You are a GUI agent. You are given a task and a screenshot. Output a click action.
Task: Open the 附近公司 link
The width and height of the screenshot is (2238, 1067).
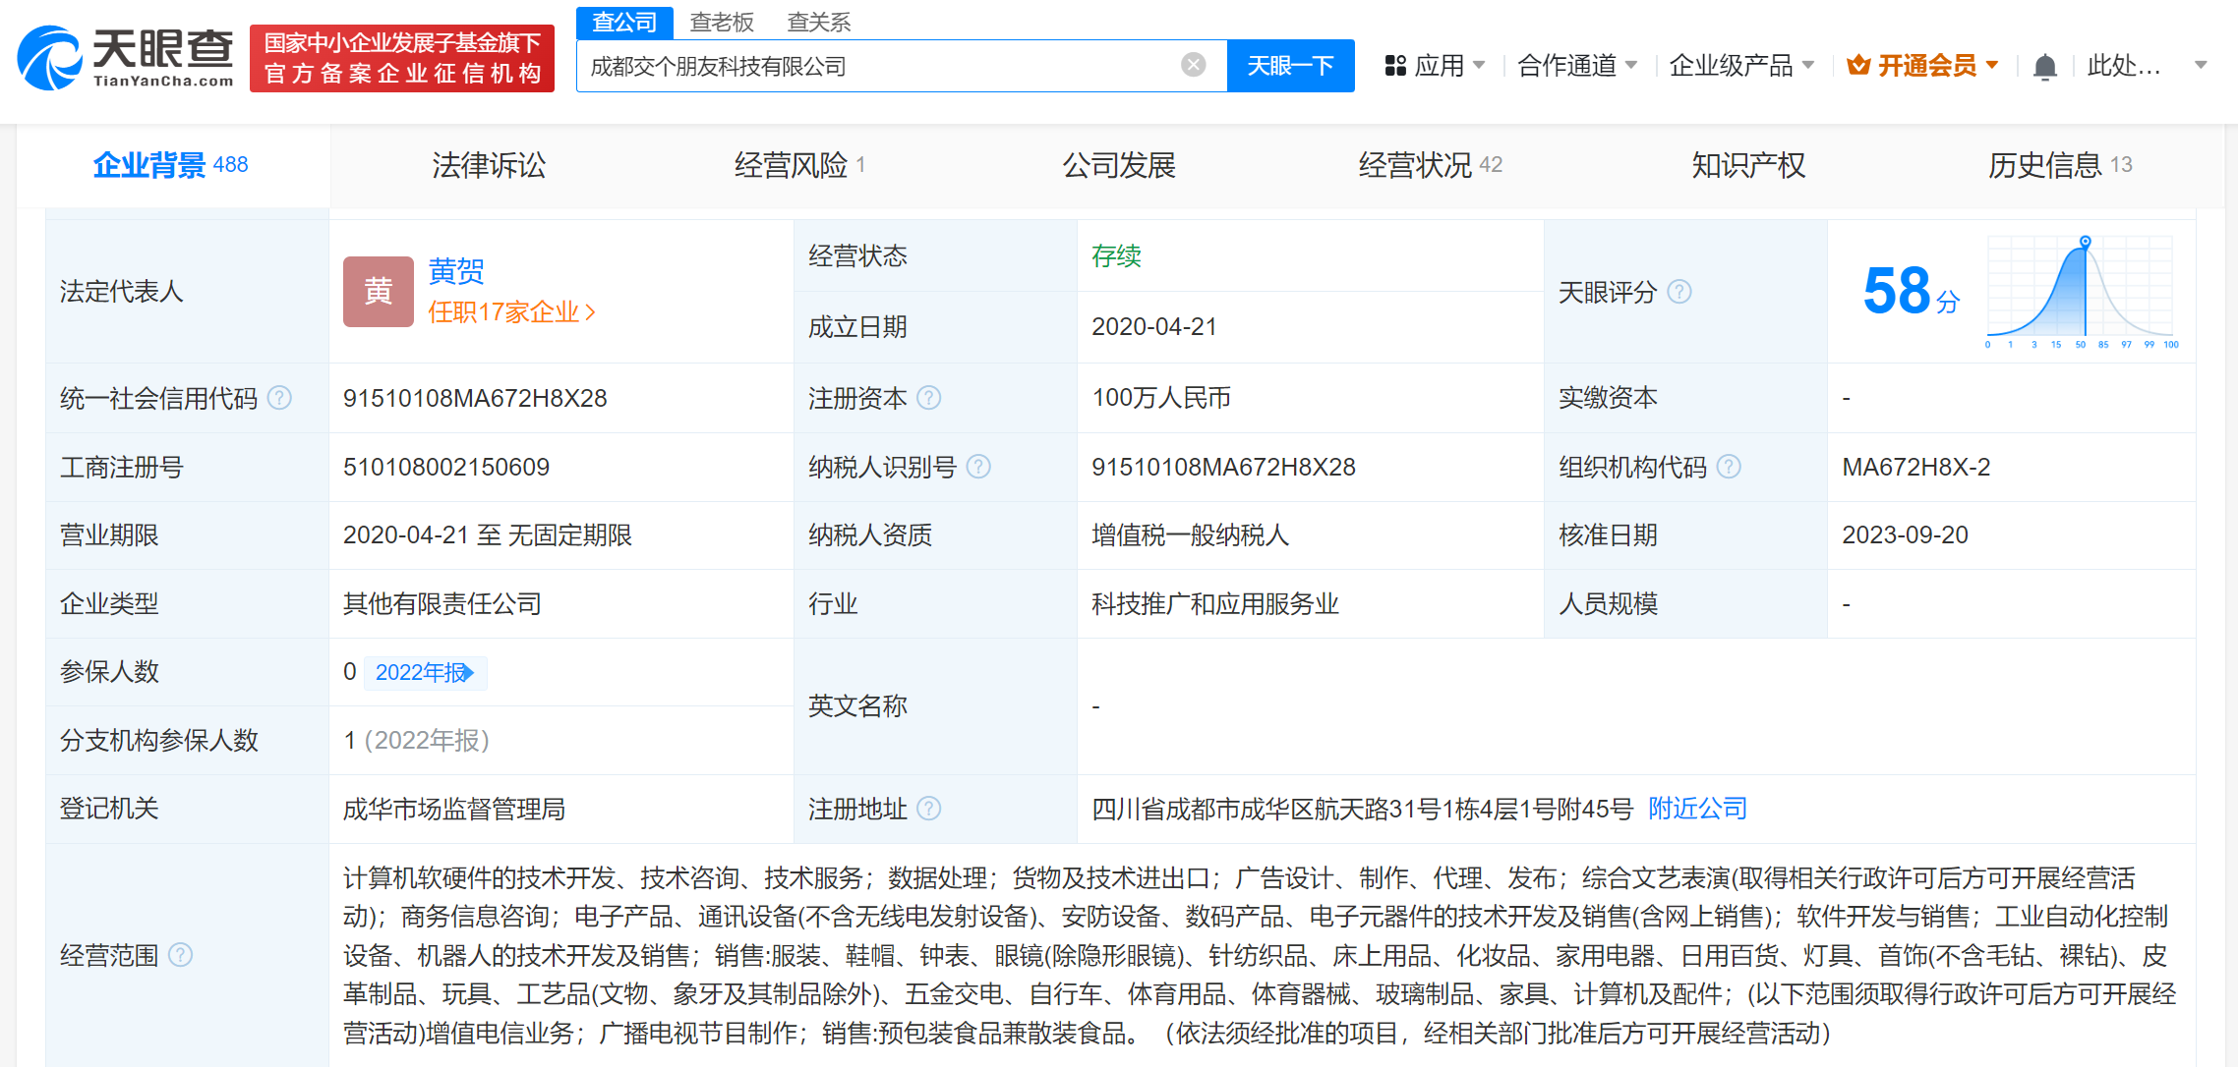(x=1697, y=809)
